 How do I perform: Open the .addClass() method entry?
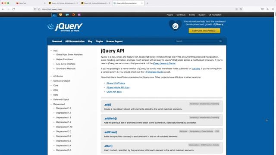click(110, 132)
